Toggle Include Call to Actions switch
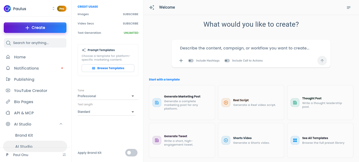This screenshot has width=359, height=162. (x=227, y=61)
